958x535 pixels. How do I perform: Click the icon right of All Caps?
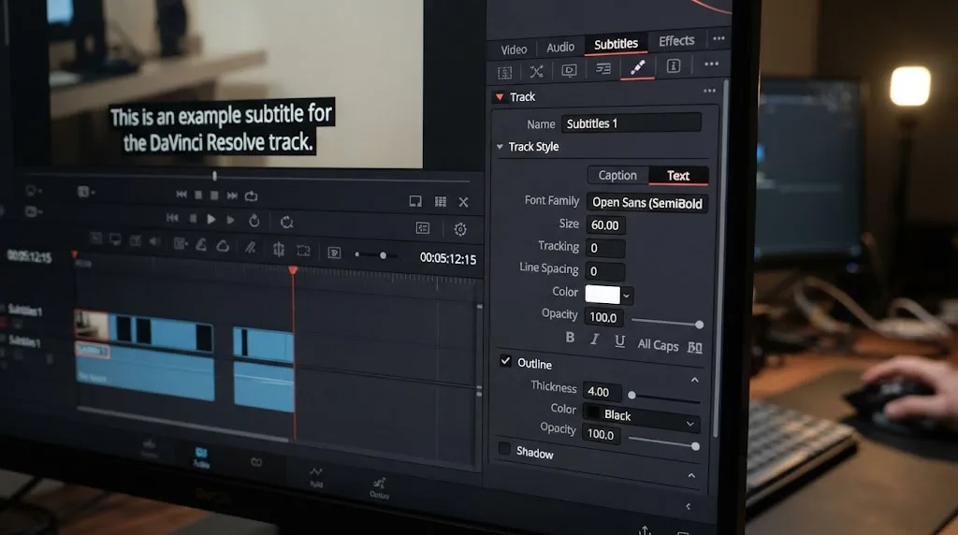(x=695, y=348)
